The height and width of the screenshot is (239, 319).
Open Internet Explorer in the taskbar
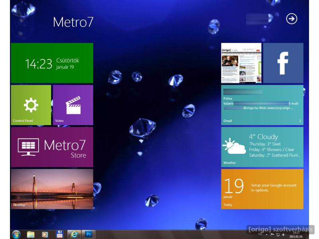click(74, 235)
